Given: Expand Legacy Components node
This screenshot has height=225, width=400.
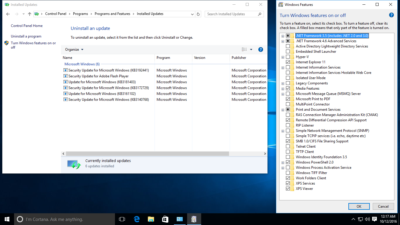Looking at the screenshot, I should click(x=283, y=83).
